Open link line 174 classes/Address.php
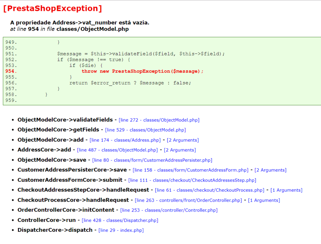The image size is (321, 244). click(125, 140)
